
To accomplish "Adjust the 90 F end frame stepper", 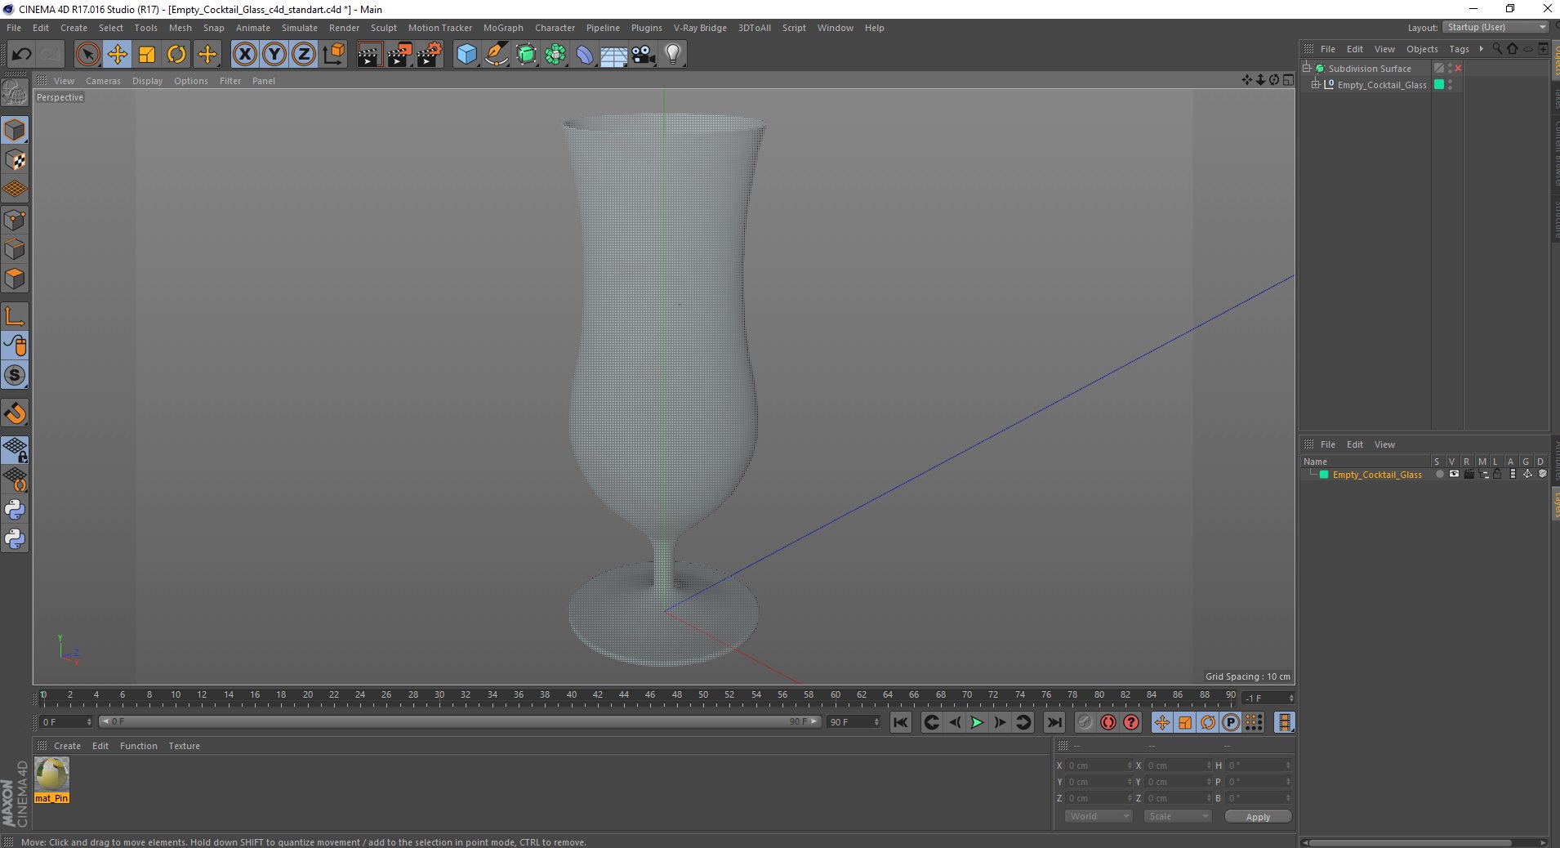I will [876, 721].
